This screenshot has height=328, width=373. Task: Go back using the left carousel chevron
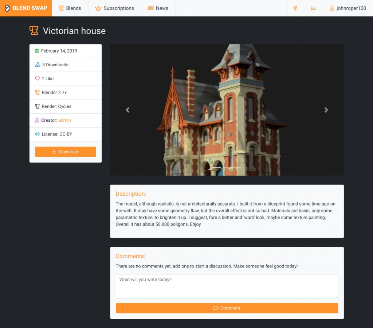click(x=127, y=110)
